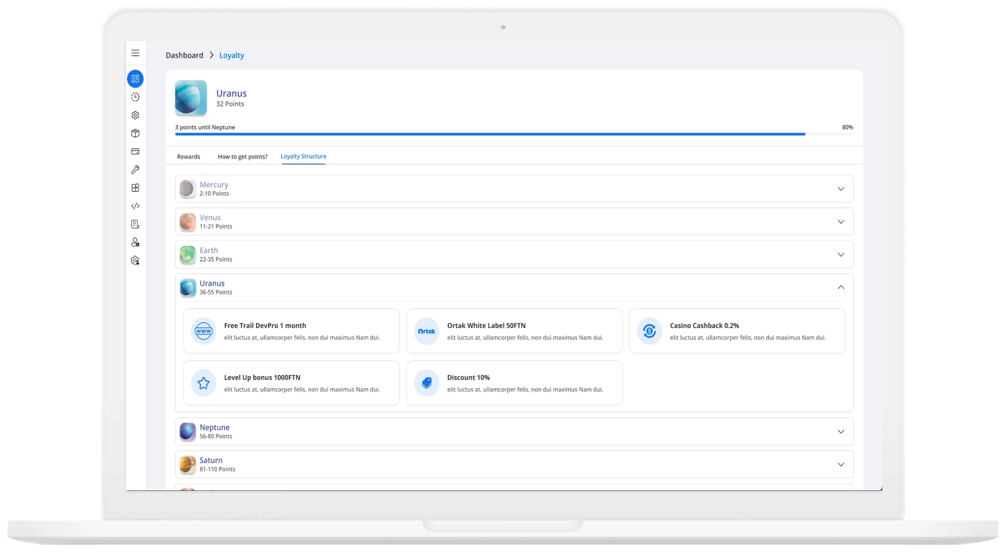Open the gear with user icon in sidebar

(x=135, y=261)
